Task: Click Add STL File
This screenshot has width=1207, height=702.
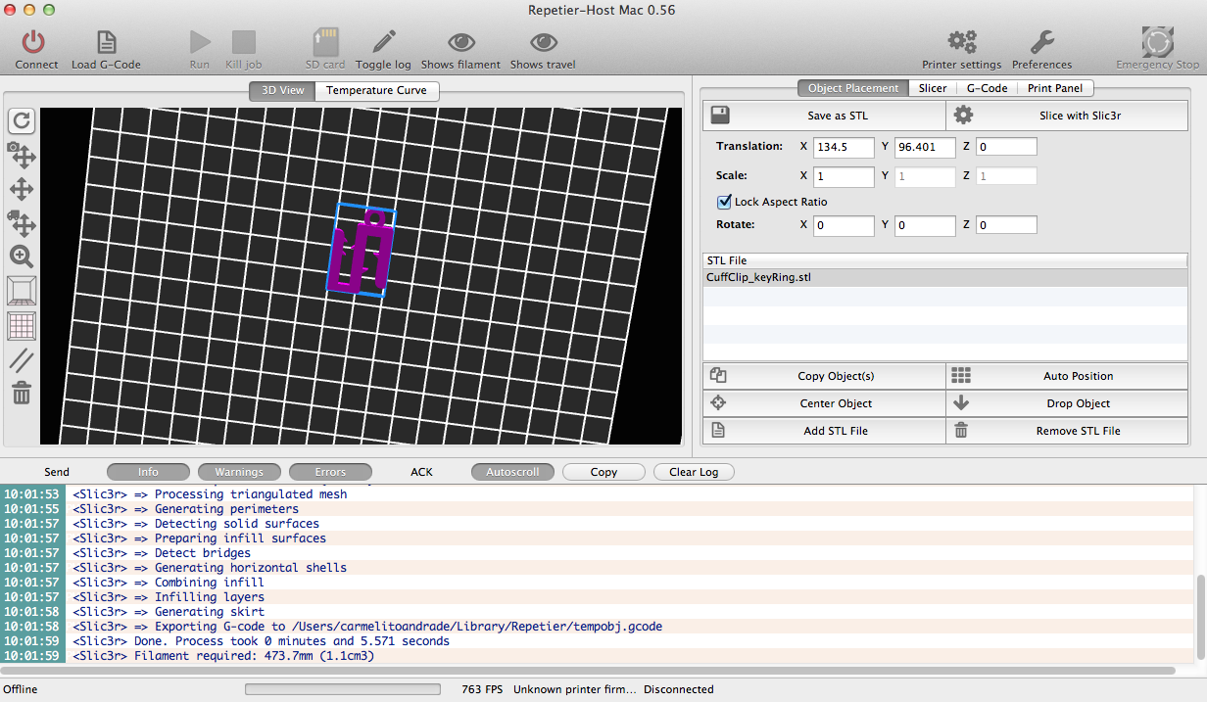Action: point(824,431)
